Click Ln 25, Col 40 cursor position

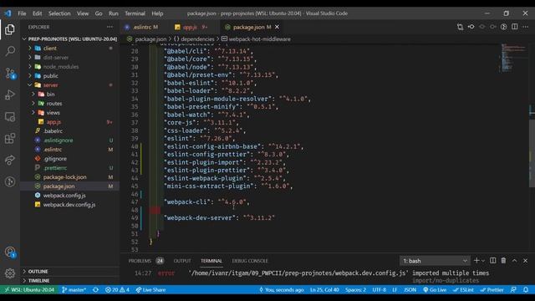324,290
